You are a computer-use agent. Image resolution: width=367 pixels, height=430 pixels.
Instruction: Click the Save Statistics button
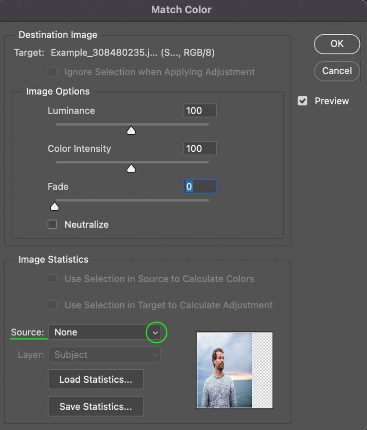point(95,406)
